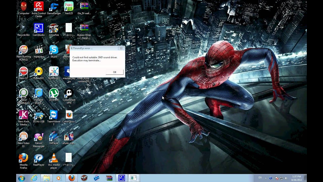Screen dimensions: 323x182
Task: Select the Avira Control Center shortcut
Action: [x=39, y=10]
